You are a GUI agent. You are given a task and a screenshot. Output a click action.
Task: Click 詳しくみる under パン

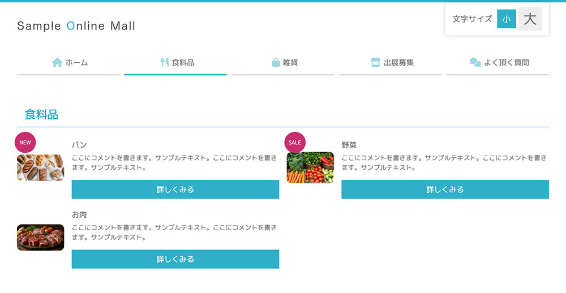(175, 189)
